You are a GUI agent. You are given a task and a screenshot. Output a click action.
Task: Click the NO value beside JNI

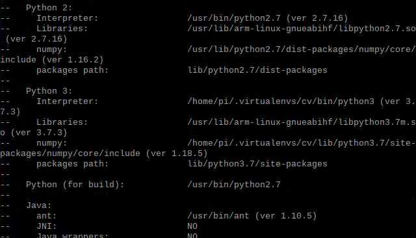(192, 226)
